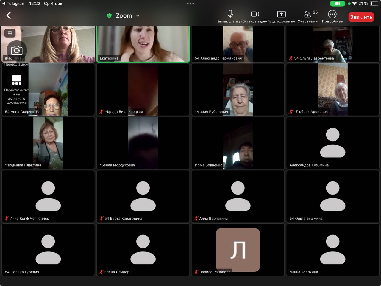Image resolution: width=381 pixels, height=286 pixels.
Task: Switch to active speaker view
Action: pyautogui.click(x=17, y=80)
